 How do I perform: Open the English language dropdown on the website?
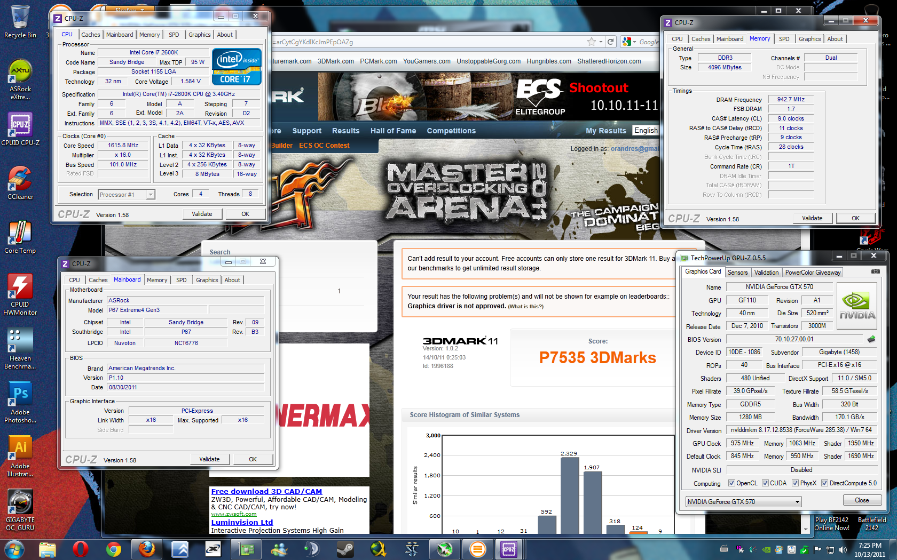646,131
